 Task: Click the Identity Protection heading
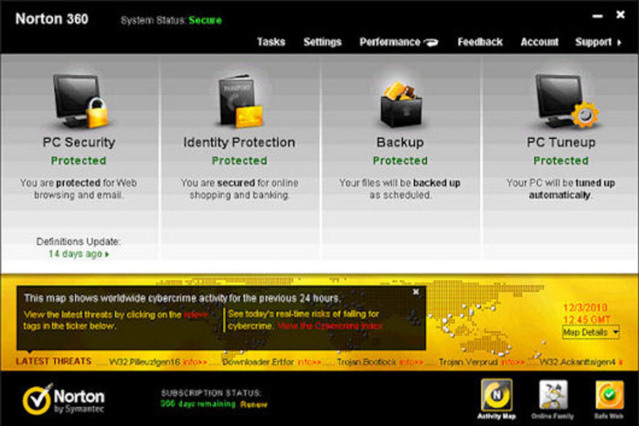point(239,142)
